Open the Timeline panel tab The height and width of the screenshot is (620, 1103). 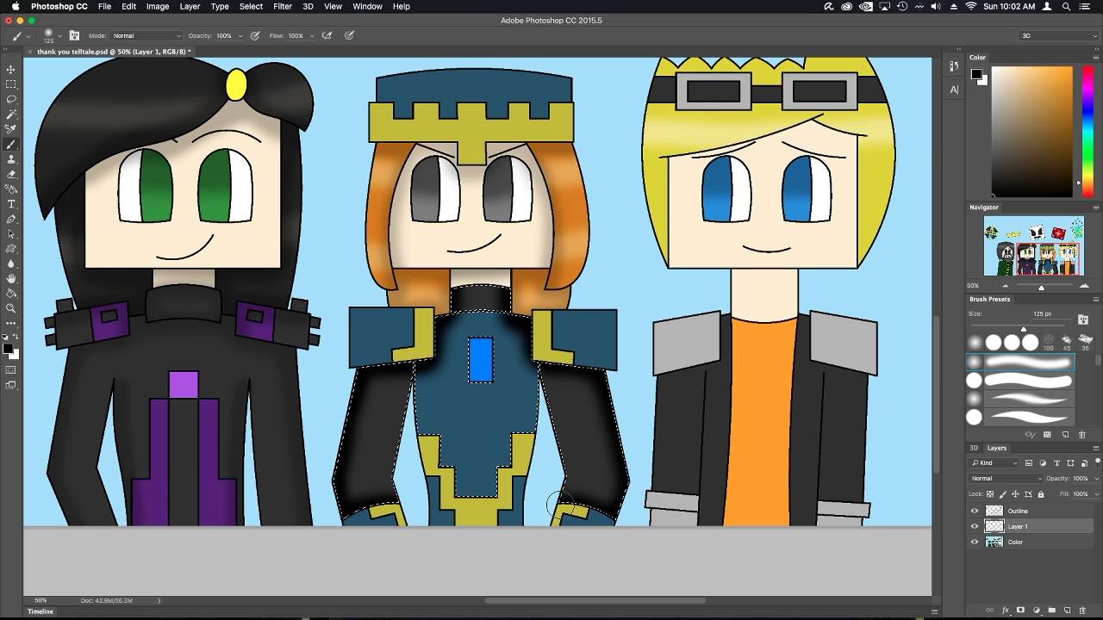coord(41,611)
